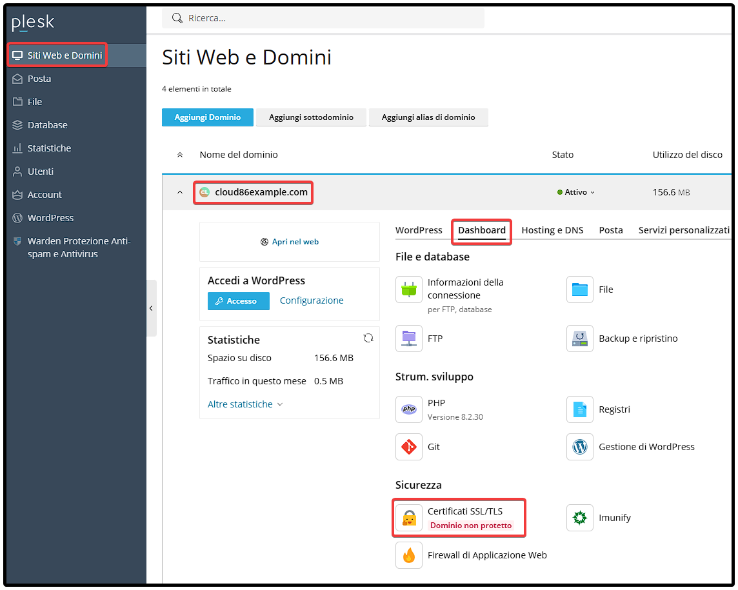Open Warden Protezione Anti-spam e Antivirus
The image size is (738, 590).
point(75,248)
